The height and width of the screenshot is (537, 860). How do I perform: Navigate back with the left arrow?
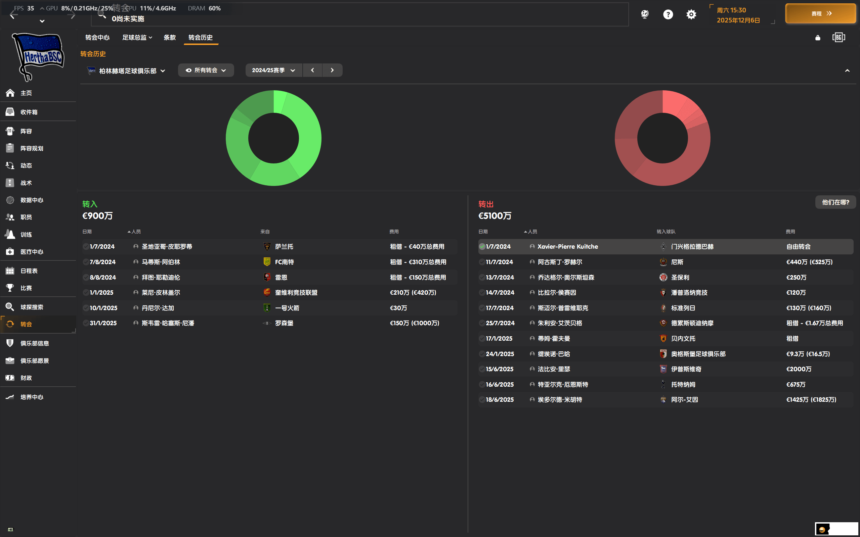(13, 15)
